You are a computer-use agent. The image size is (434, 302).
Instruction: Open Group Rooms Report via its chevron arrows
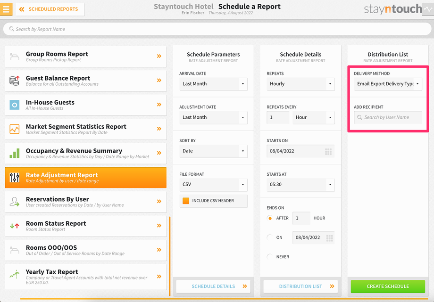point(159,56)
